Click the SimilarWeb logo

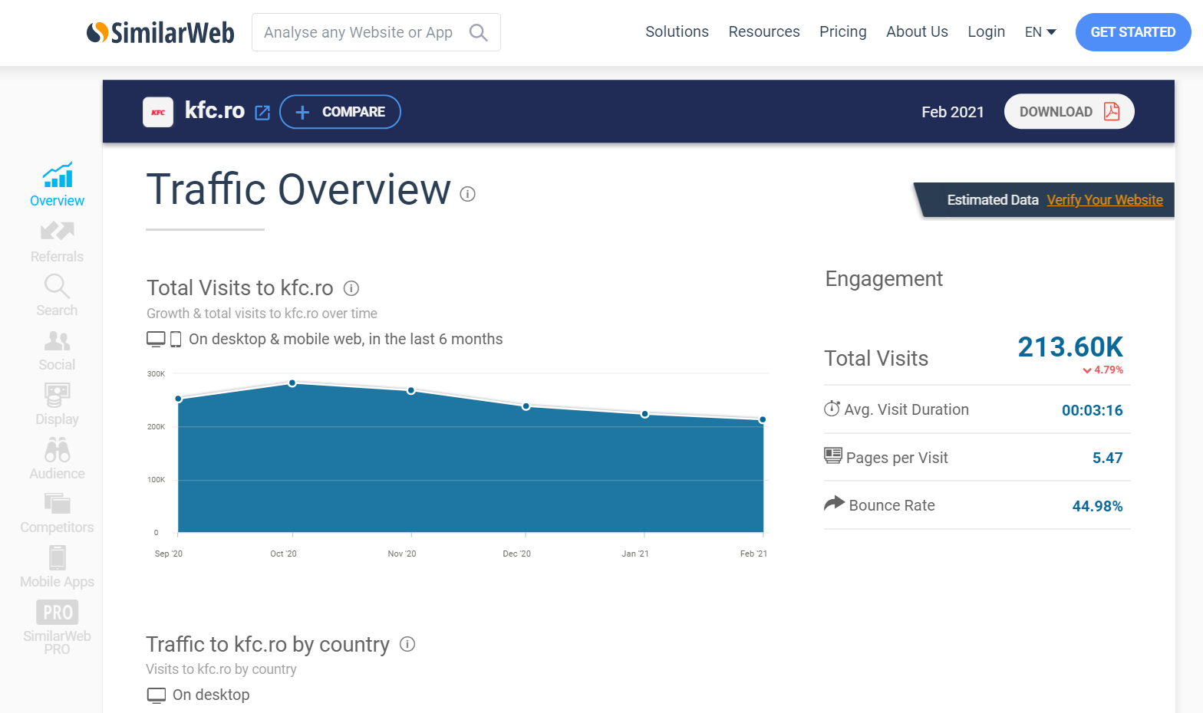(x=160, y=32)
